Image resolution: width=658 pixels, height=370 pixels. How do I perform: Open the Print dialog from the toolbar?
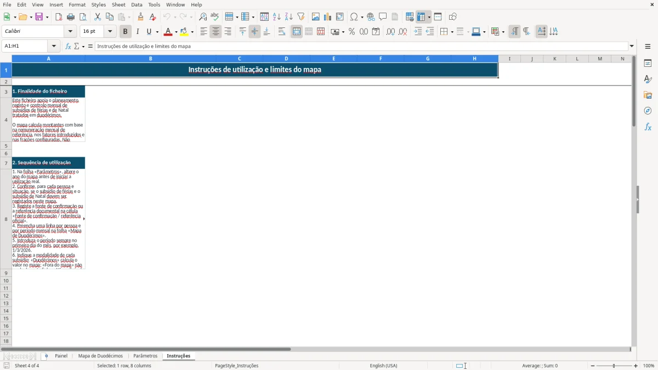[71, 17]
